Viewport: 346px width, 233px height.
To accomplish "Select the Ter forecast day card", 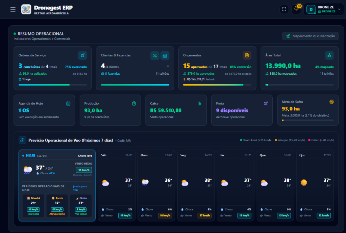I will (x=236, y=186).
